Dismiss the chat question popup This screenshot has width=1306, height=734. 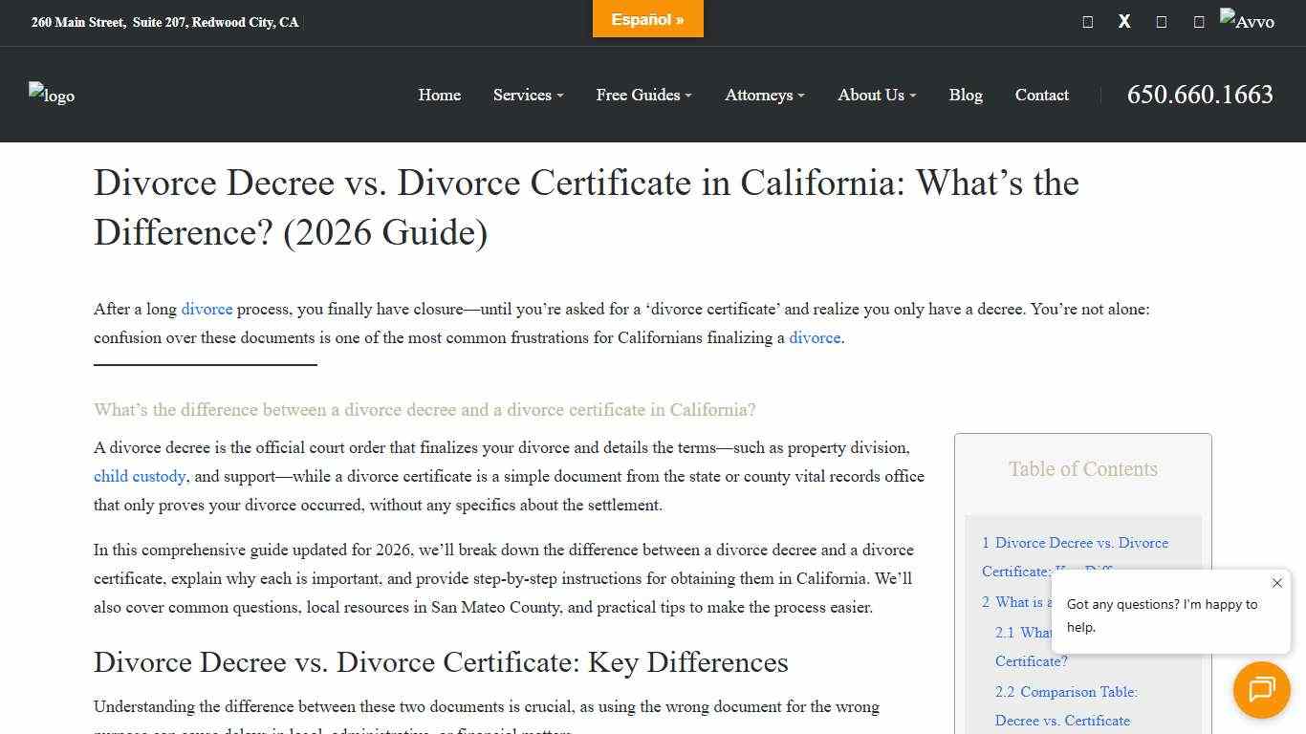(x=1276, y=583)
